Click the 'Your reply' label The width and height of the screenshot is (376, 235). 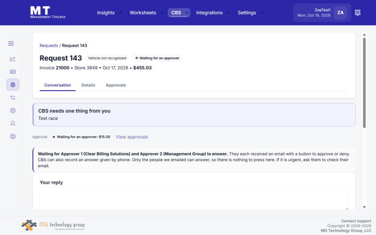pyautogui.click(x=51, y=182)
